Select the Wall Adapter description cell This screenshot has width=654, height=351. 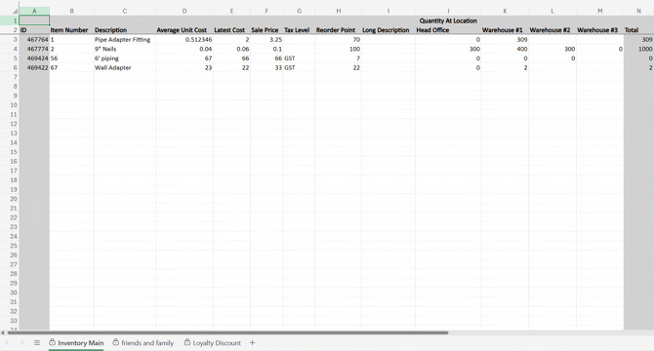pyautogui.click(x=125, y=67)
